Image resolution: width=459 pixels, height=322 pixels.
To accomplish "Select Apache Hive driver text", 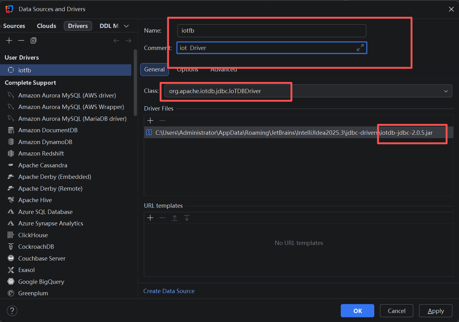I will pyautogui.click(x=35, y=200).
